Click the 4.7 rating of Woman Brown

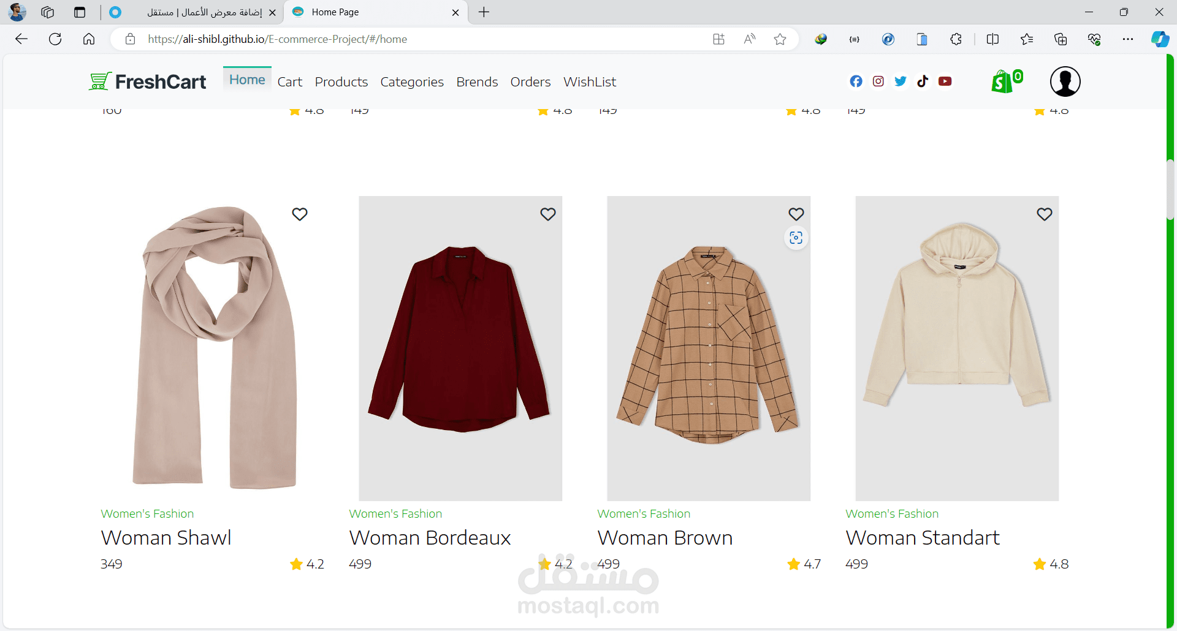[804, 564]
